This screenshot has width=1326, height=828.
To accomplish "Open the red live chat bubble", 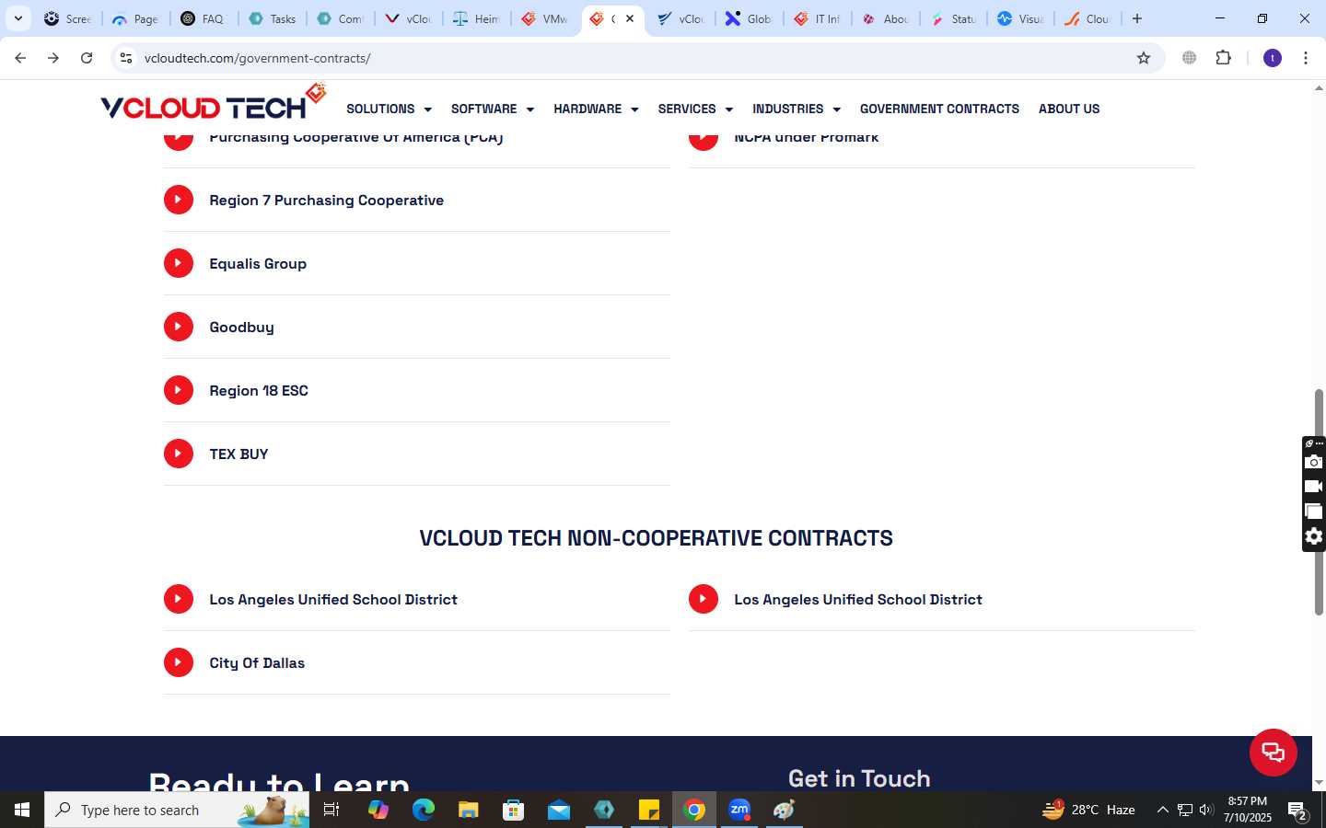I will [1273, 752].
